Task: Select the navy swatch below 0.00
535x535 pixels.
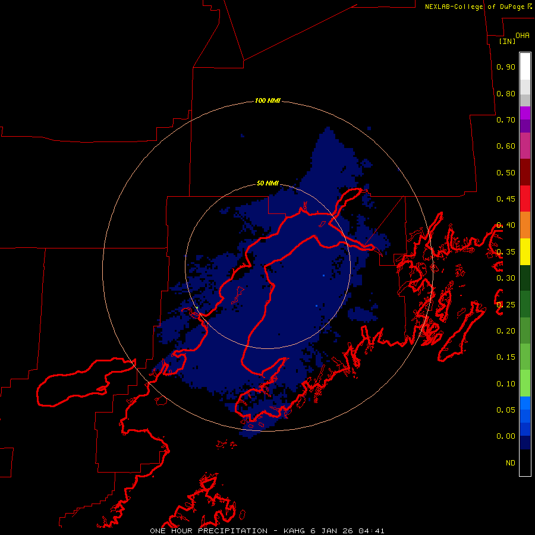Action: pyautogui.click(x=525, y=442)
